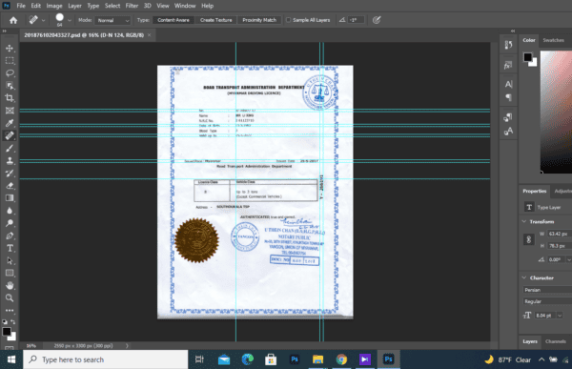Pick a color in the Color panel field

pyautogui.click(x=556, y=112)
